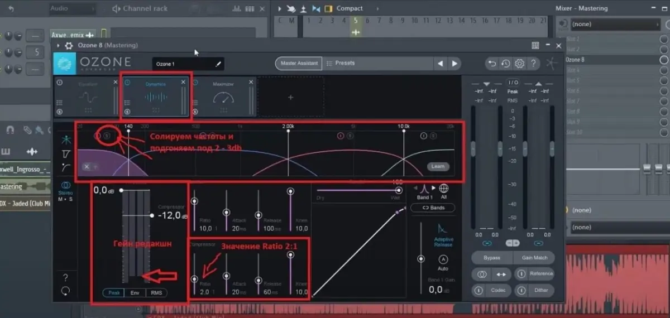Image resolution: width=670 pixels, height=318 pixels.
Task: Click the swap channels arrows button
Action: coord(501,274)
